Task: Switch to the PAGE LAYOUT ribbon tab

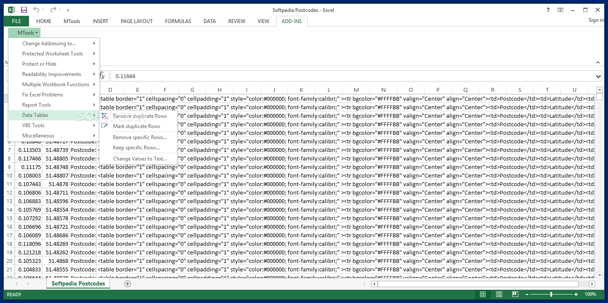Action: (137, 21)
